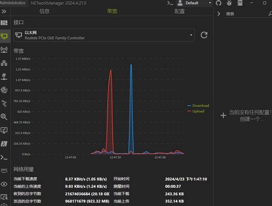Open the Traceroute tool icon
Viewport: 272px width, 206px height.
tap(4, 103)
